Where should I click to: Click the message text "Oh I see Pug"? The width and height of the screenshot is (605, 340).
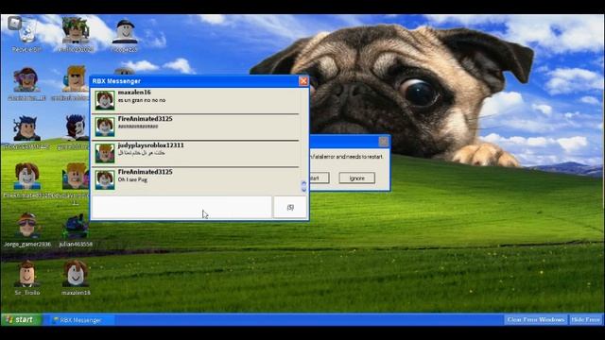point(132,179)
